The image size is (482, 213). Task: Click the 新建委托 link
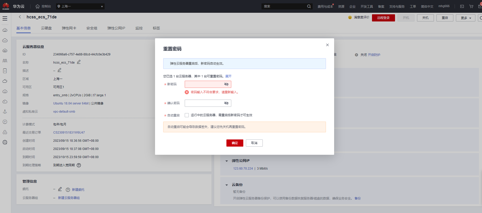coord(78,190)
